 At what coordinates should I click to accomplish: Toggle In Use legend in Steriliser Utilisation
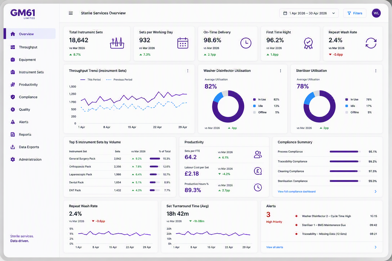[x=358, y=99]
